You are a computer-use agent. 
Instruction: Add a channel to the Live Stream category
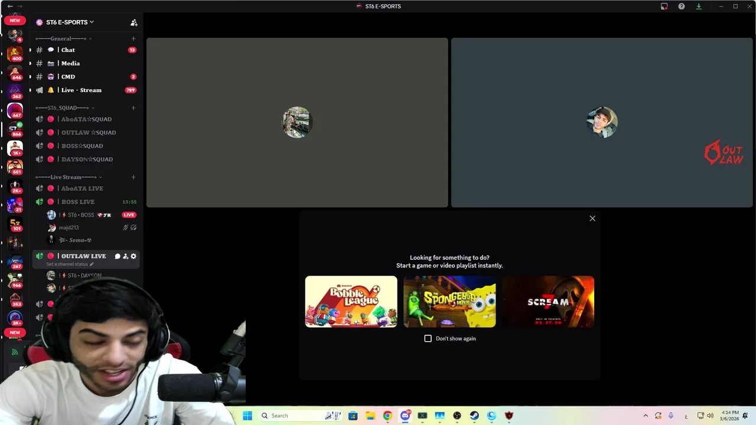[x=133, y=177]
